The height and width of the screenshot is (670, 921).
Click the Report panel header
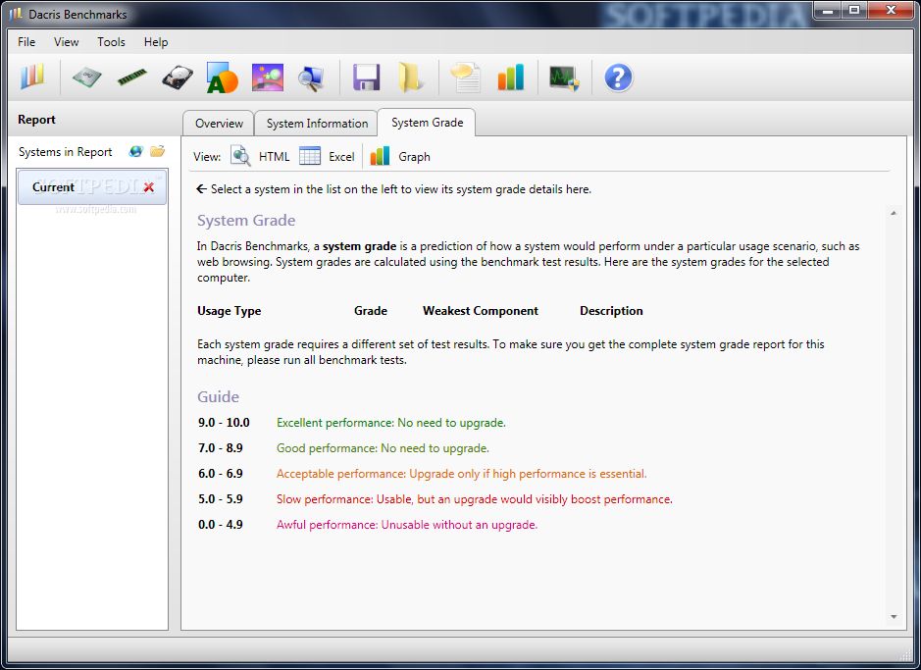point(36,120)
